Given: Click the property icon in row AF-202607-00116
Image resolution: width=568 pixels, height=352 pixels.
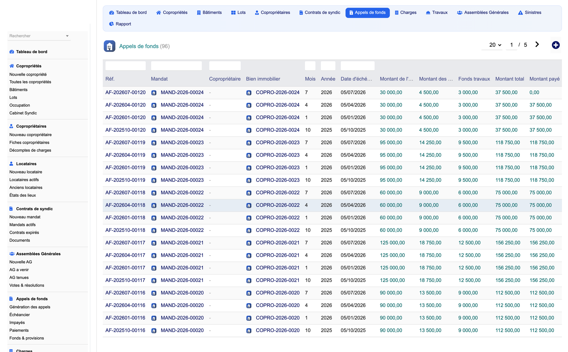Looking at the screenshot, I should 249,293.
